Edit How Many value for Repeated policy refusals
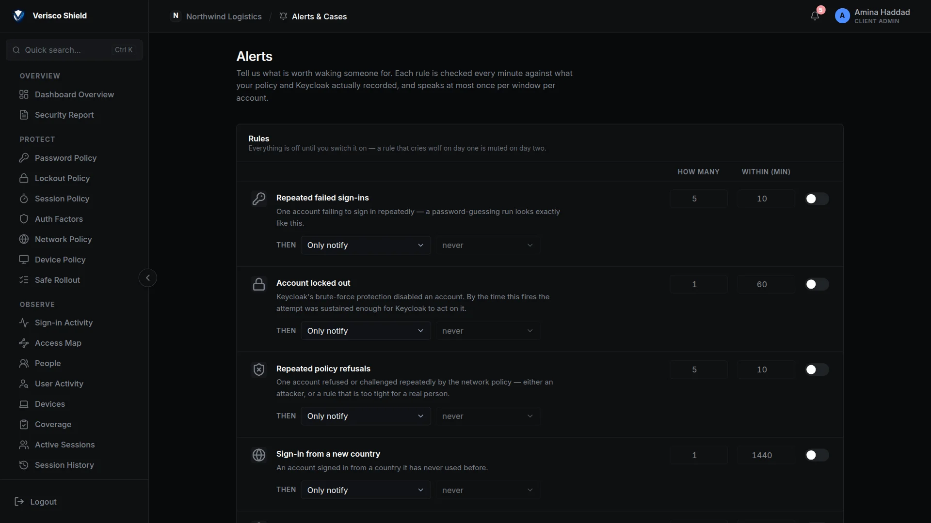Screen dimensions: 931x523 pos(699,370)
